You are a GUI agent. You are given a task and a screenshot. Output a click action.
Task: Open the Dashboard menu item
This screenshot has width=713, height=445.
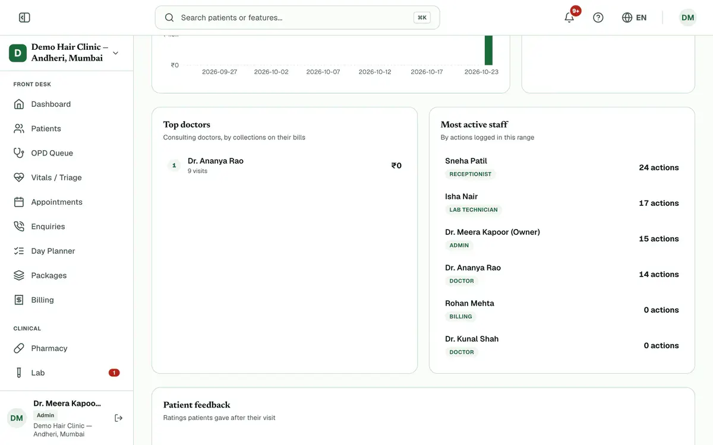tap(67, 104)
